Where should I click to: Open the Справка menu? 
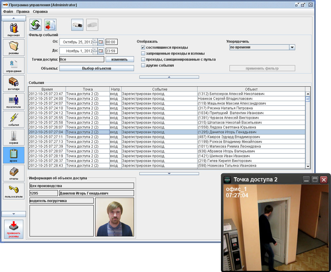tap(40, 12)
